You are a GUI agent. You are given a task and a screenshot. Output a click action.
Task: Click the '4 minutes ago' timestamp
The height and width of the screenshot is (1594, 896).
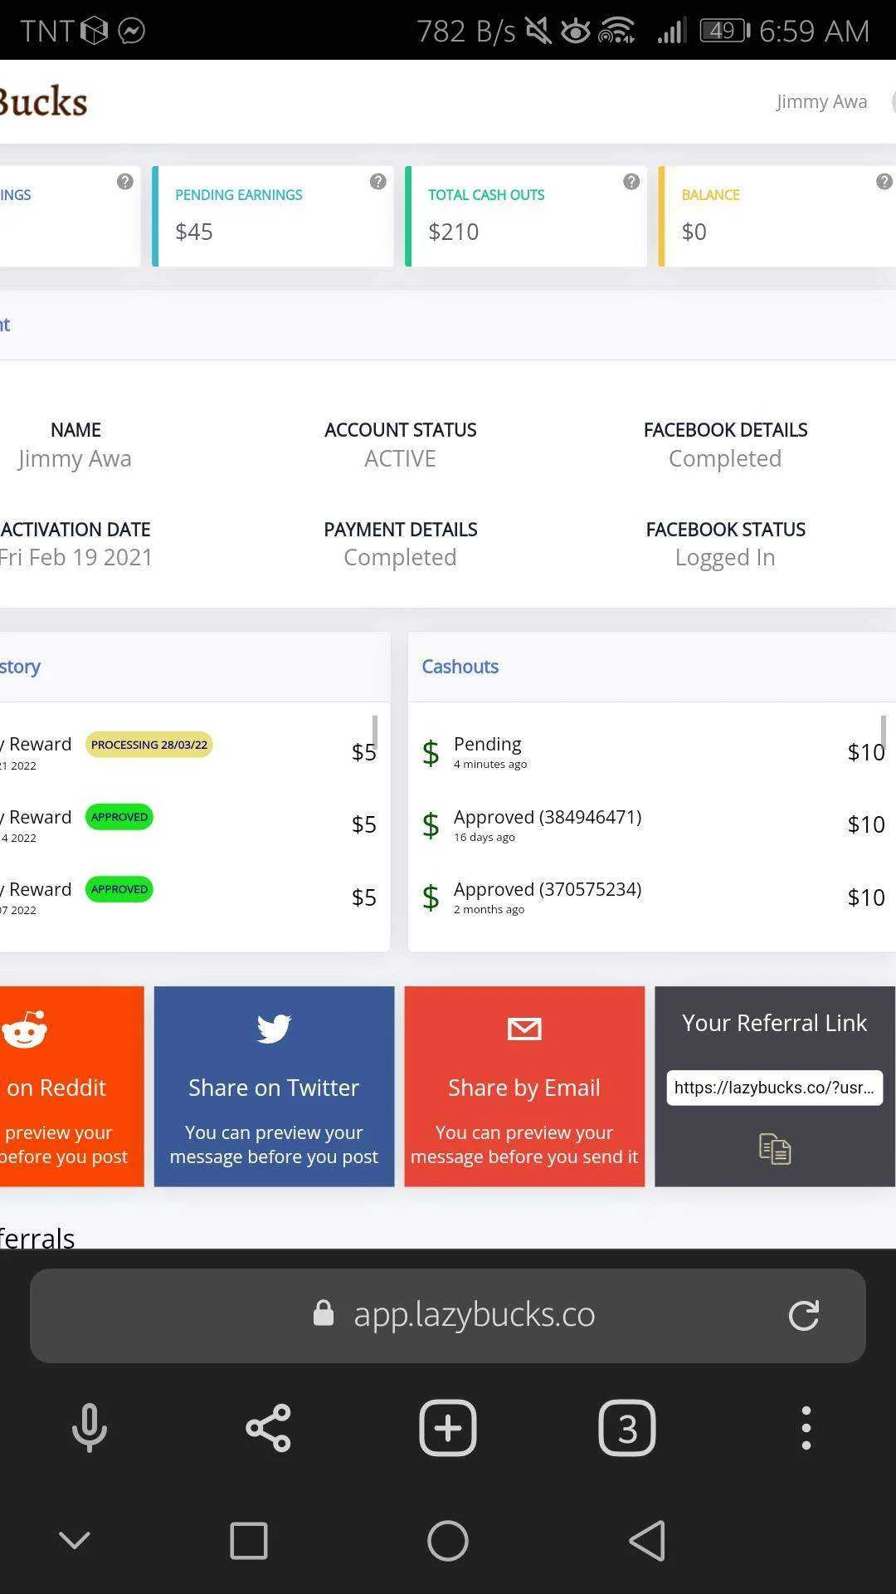[490, 764]
